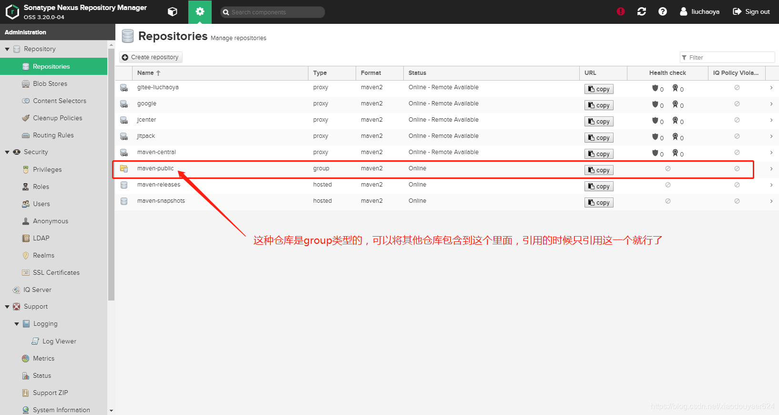The height and width of the screenshot is (415, 779).
Task: Click the Users icon in sidebar
Action: click(x=26, y=204)
